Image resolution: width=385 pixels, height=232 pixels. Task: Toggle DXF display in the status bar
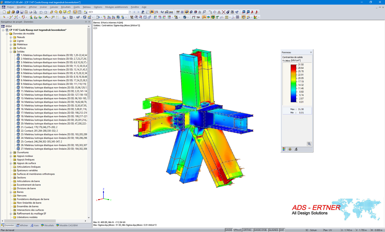[282, 230]
